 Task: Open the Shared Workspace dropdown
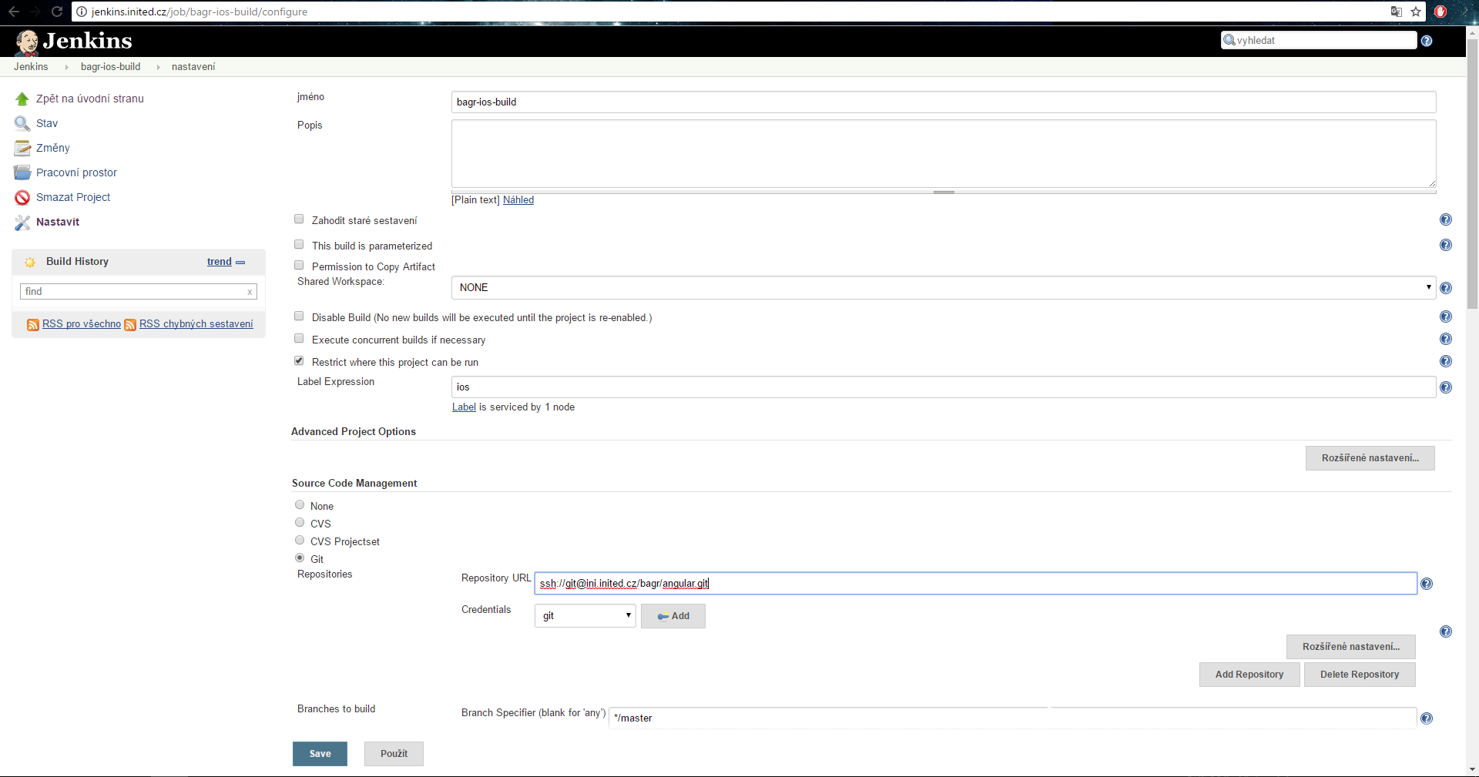coord(943,288)
